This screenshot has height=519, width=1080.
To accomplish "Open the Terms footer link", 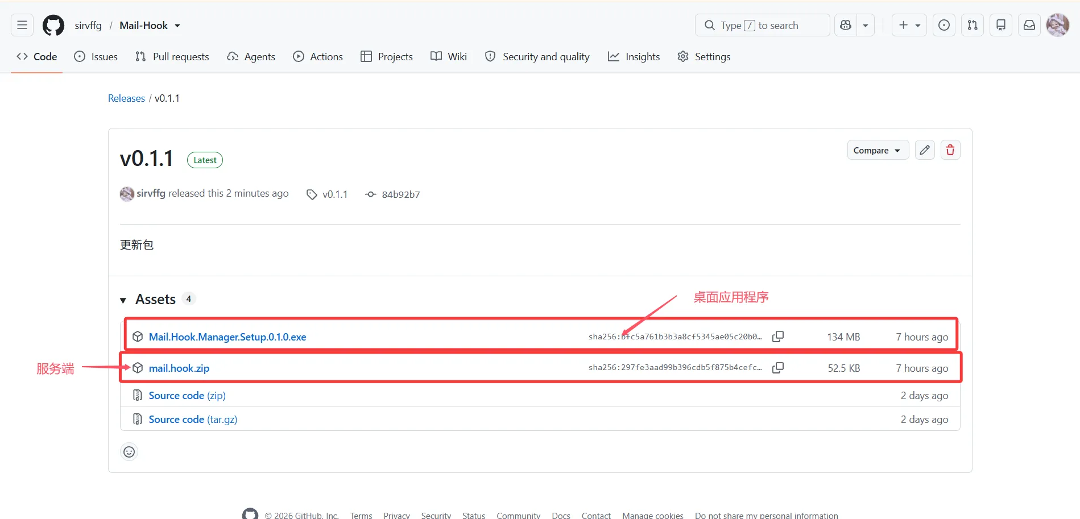I will tap(361, 514).
